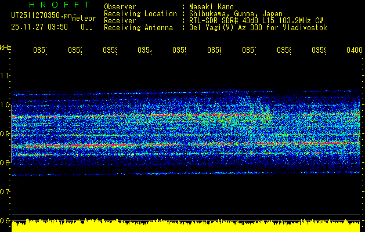The width and height of the screenshot is (365, 232).
Task: Click the 1.0 frequency axis label
Action: [5, 105]
